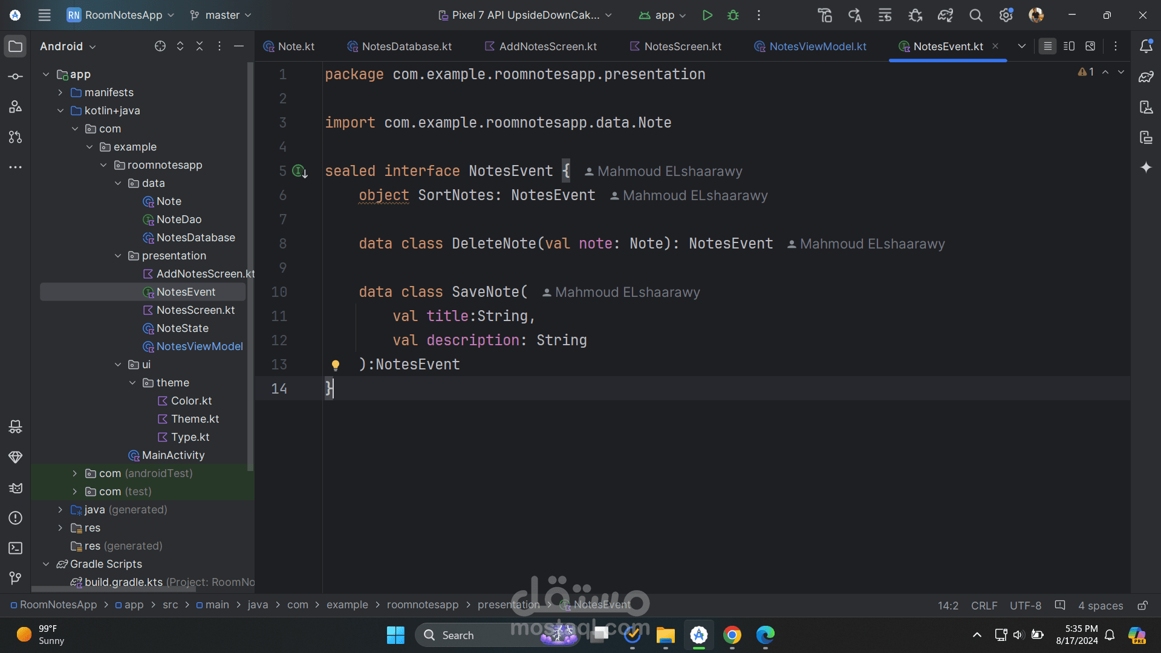Open the Terminal tool window icon
This screenshot has height=653, width=1161.
point(16,548)
